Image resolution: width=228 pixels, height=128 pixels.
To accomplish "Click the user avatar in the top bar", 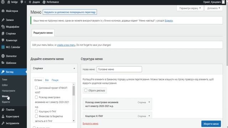I will (223, 2).
